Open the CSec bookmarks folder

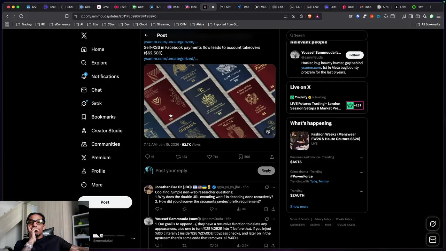[108, 24]
